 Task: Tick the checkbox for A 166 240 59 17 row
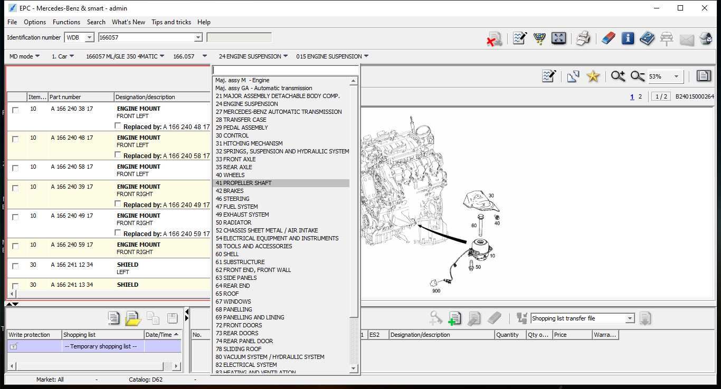tap(15, 246)
